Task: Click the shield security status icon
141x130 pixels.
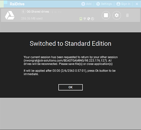Action: 89,19
